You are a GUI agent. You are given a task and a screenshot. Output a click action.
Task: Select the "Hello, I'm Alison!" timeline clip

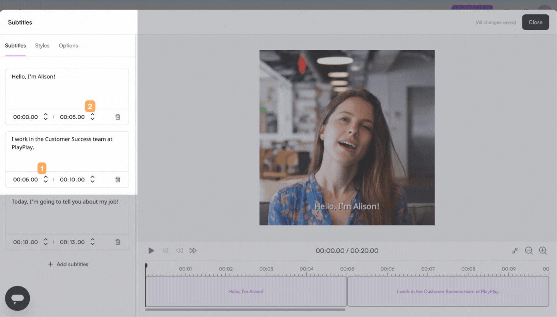[x=246, y=291]
